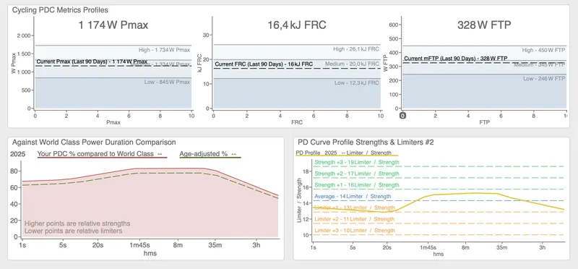The image size is (578, 269).
Task: Click the "Current mFTP (Last 90 Days)" label
Action: [456, 59]
